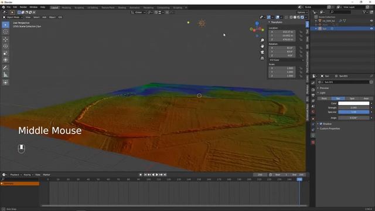Click the pan hand icon in viewport
Image resolution: width=375 pixels, height=211 pixels.
click(x=262, y=46)
